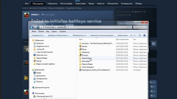Click Записать на оптический диск
The width and height of the screenshot is (177, 99).
click(x=102, y=35)
